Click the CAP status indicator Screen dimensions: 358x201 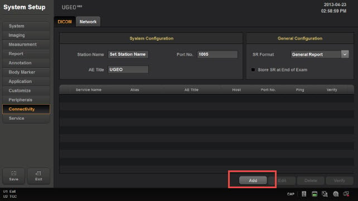coord(291,194)
